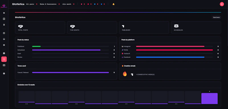
Task: Select the Published stat card
Action: click(144, 27)
